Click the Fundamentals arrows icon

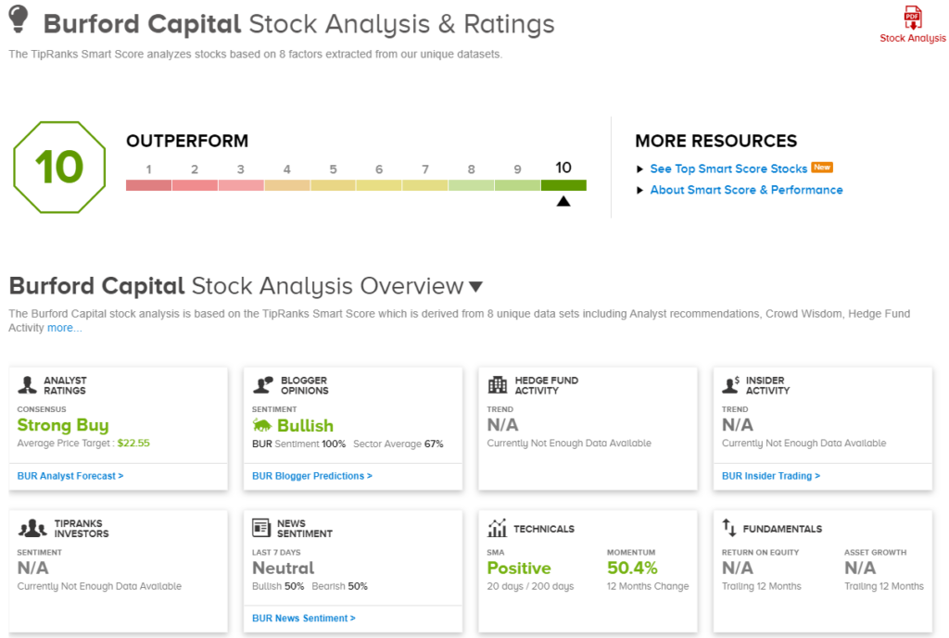pyautogui.click(x=728, y=529)
